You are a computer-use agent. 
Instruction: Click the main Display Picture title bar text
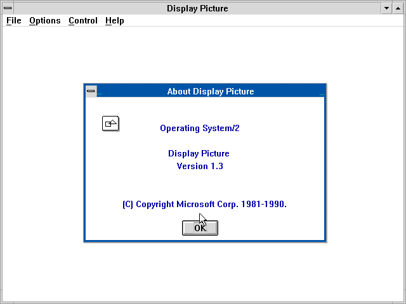[x=197, y=8]
